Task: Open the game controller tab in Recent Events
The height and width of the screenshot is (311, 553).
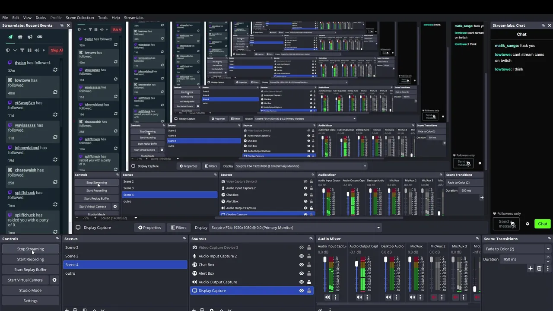Action: click(x=40, y=37)
